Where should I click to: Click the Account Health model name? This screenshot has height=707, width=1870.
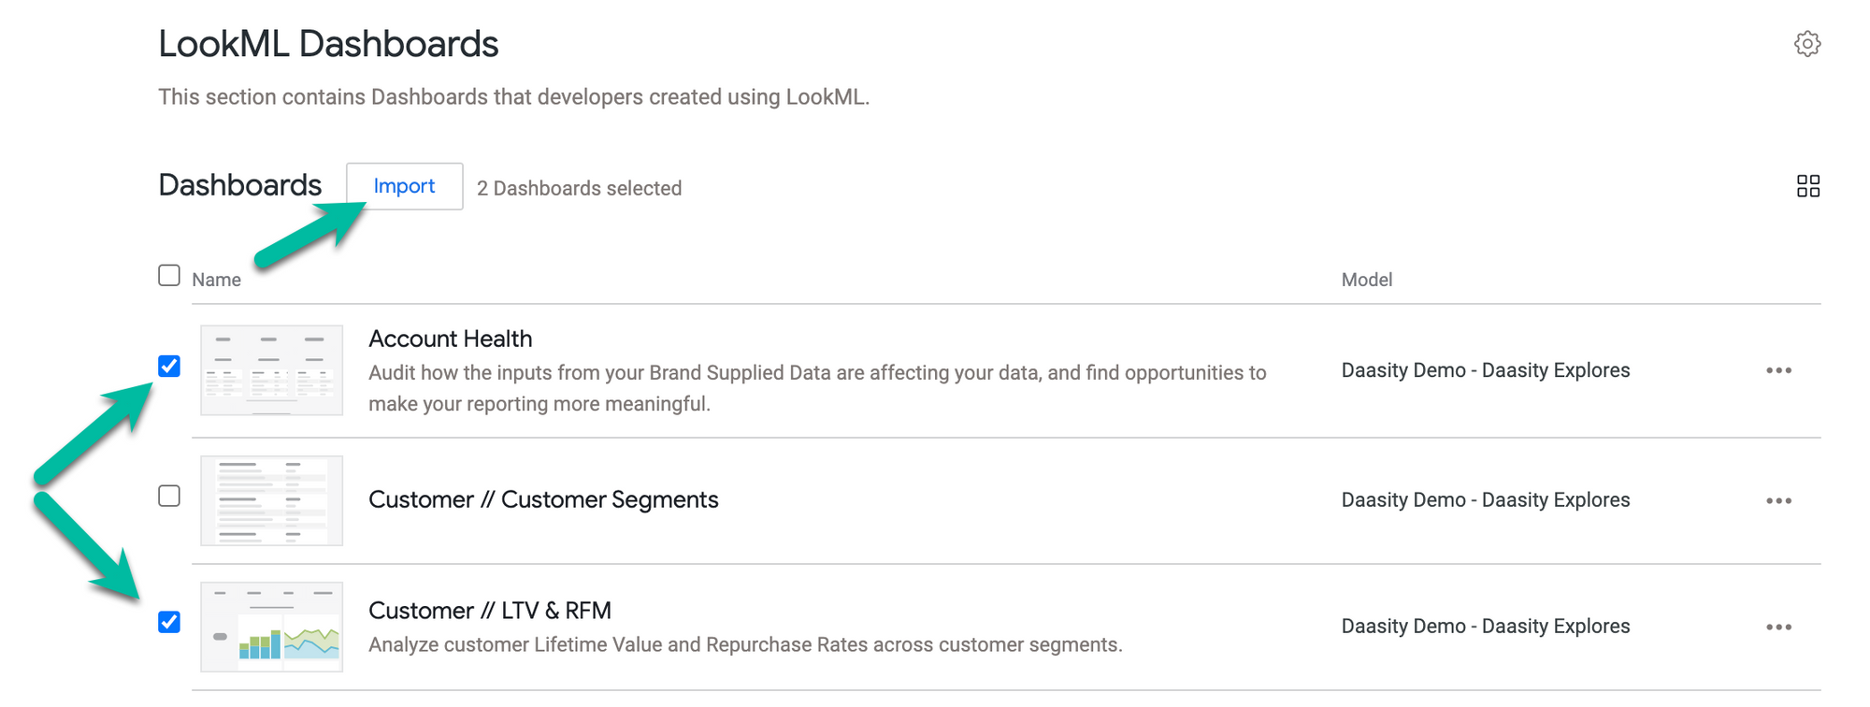click(x=1485, y=370)
